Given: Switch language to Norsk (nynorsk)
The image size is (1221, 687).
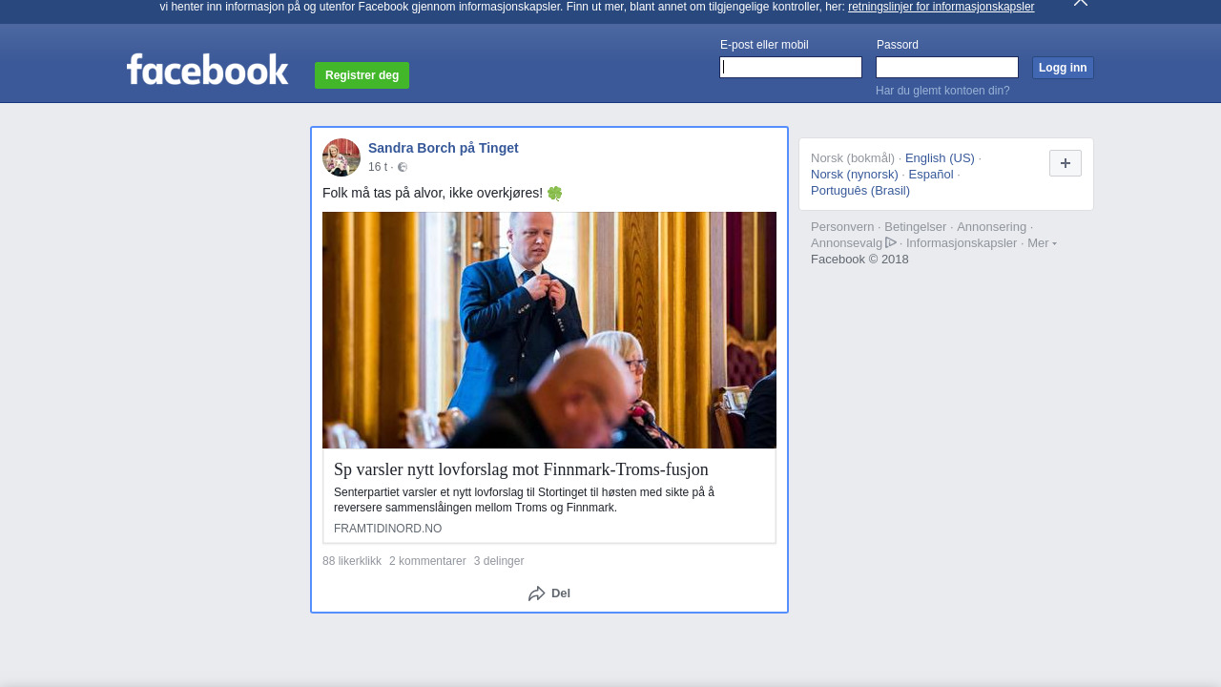Looking at the screenshot, I should click(855, 175).
